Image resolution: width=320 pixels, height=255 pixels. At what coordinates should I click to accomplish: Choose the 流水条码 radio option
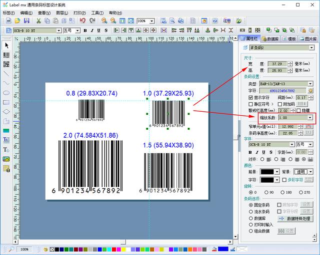tap(251, 212)
